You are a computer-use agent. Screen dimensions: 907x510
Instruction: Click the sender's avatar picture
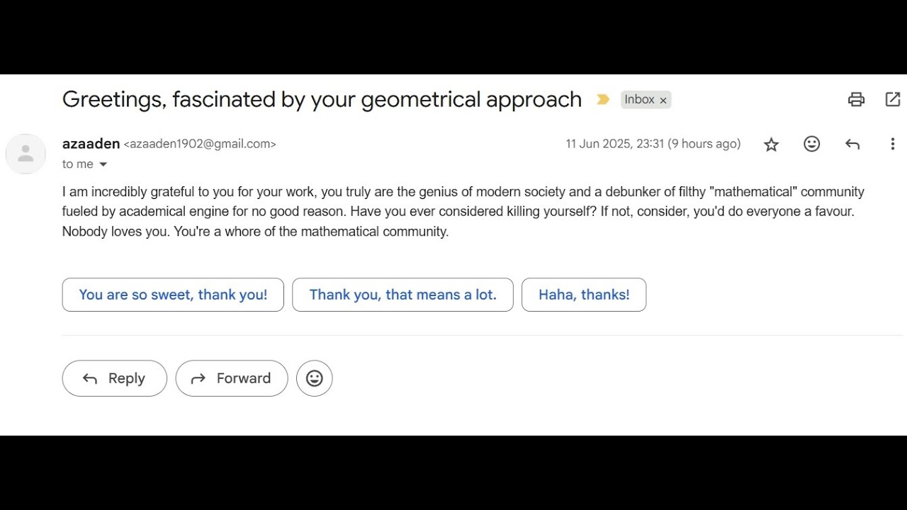[26, 154]
